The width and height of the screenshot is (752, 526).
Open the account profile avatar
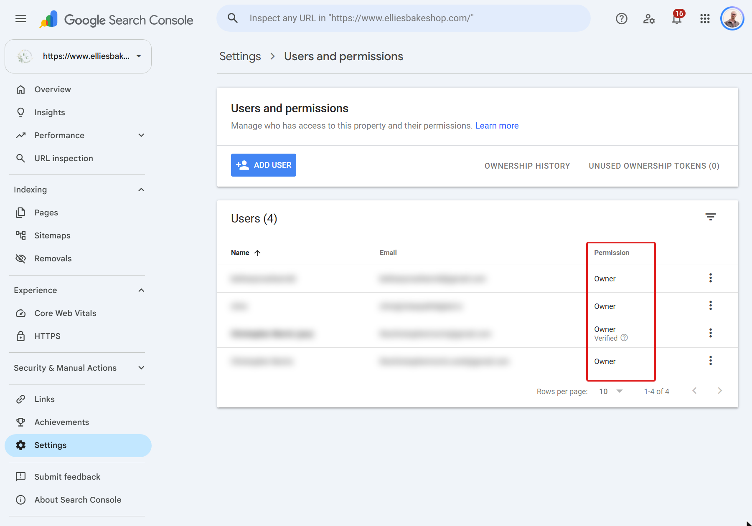click(x=732, y=18)
